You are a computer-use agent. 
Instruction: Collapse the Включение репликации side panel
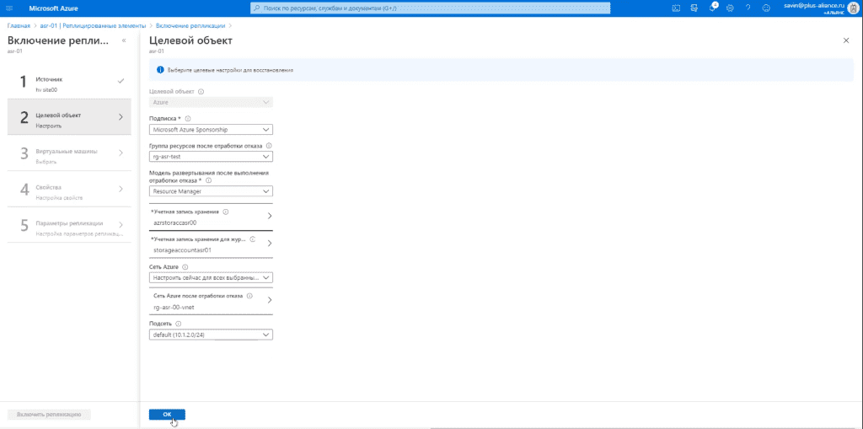124,40
